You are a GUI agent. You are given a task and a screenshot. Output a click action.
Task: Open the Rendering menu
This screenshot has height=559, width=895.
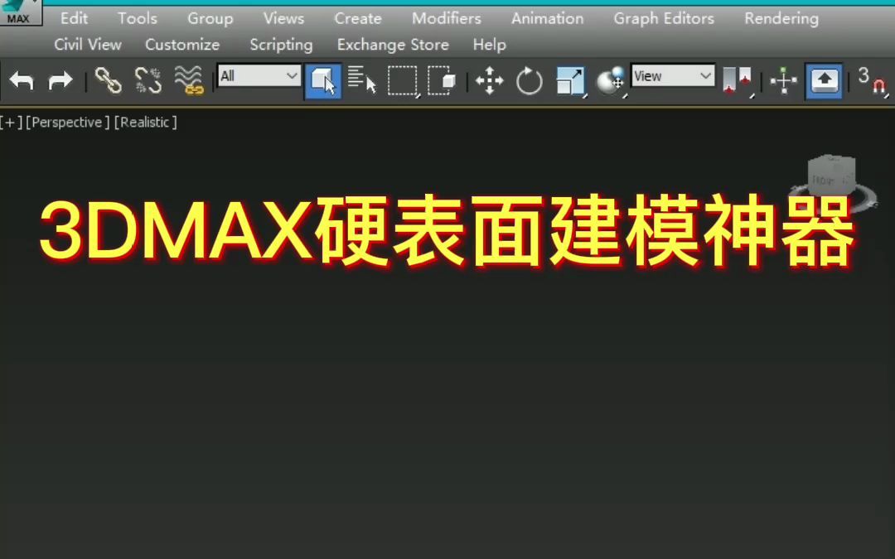coord(780,17)
